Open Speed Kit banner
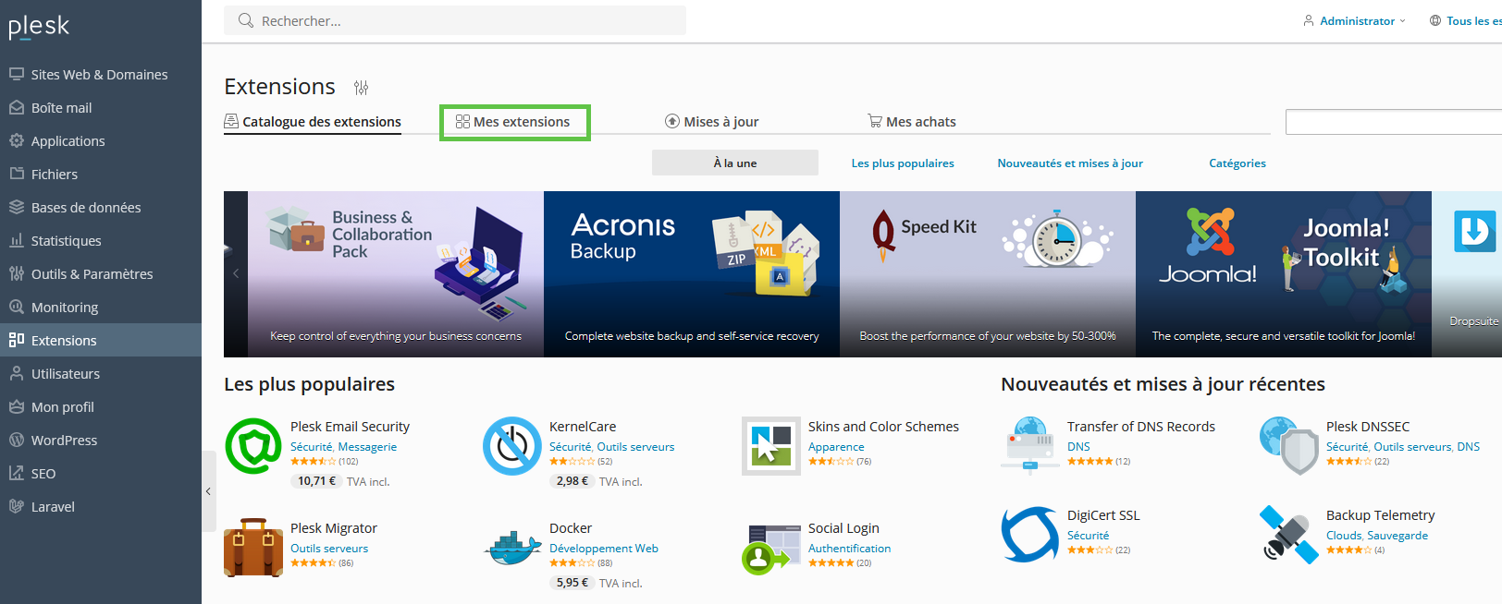Image resolution: width=1502 pixels, height=604 pixels. point(988,274)
